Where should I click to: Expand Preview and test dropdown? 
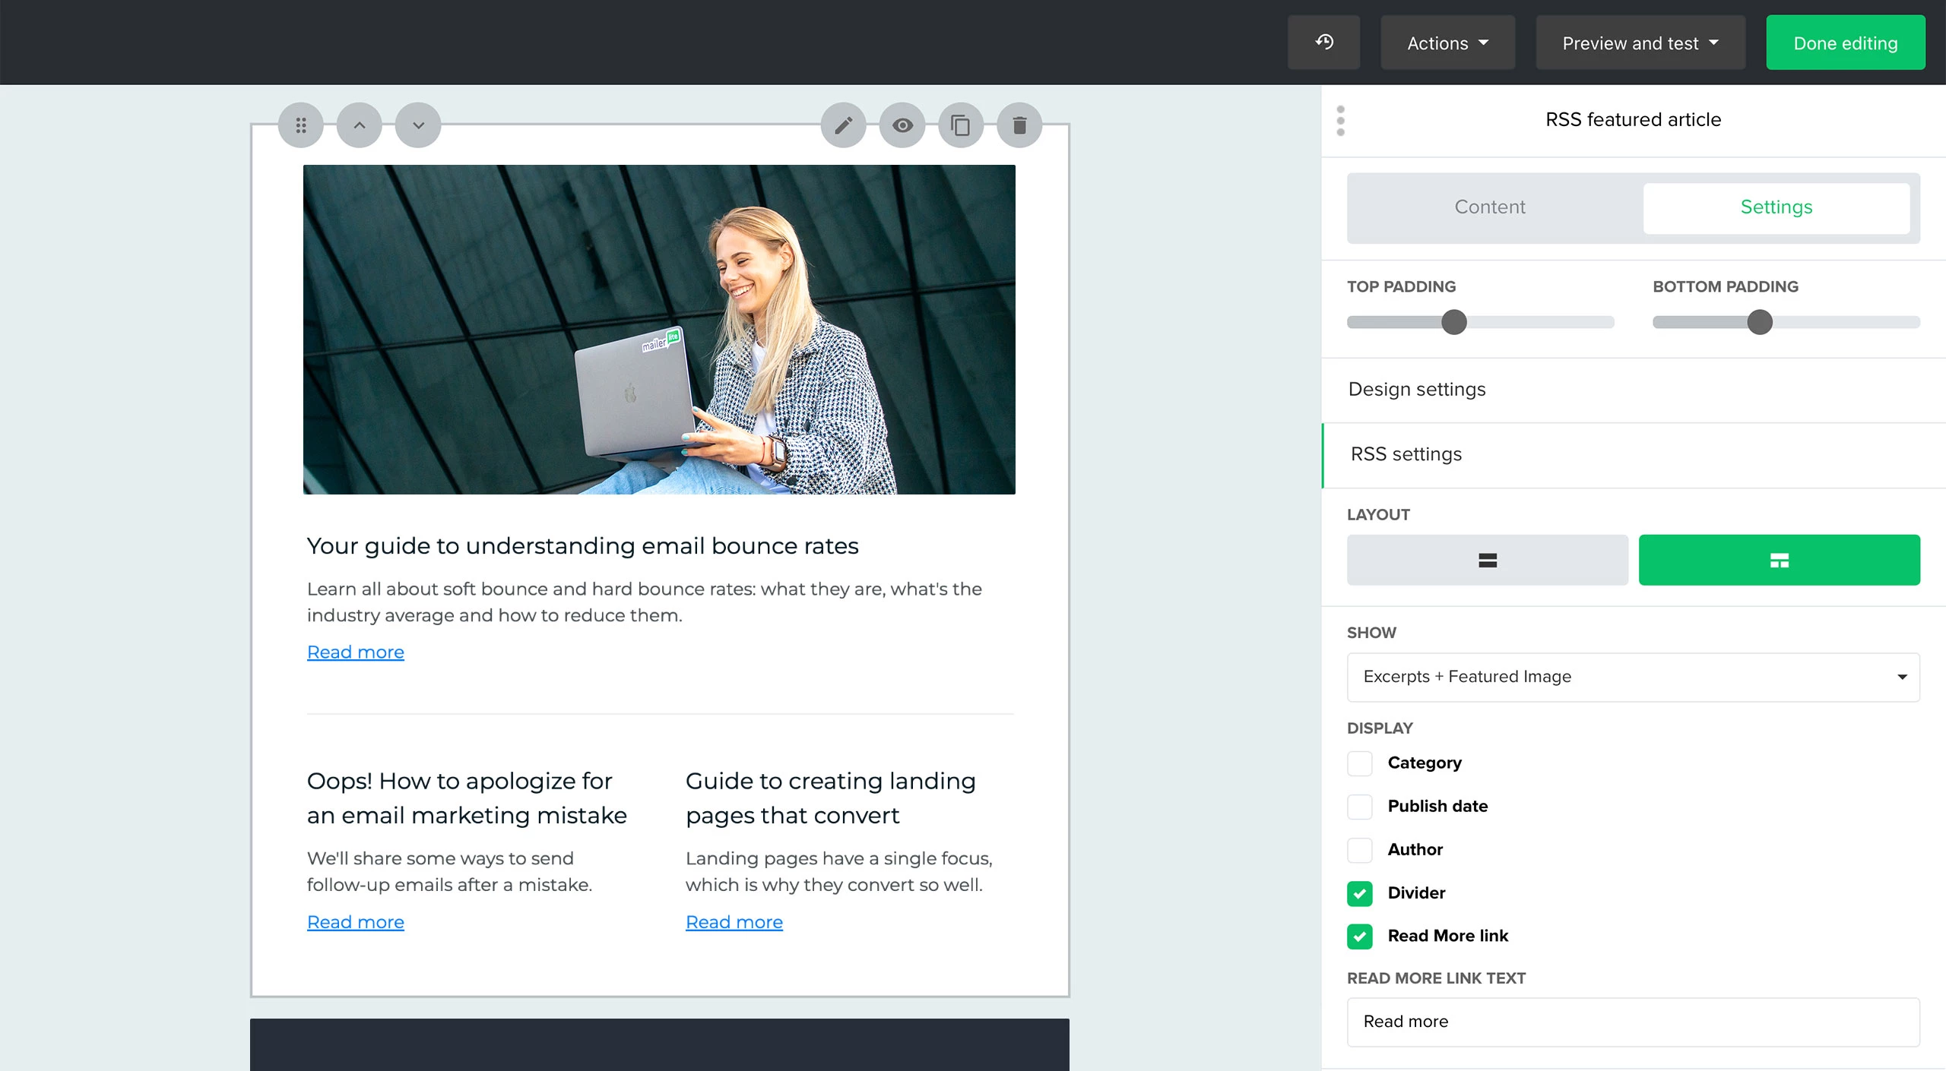1640,43
